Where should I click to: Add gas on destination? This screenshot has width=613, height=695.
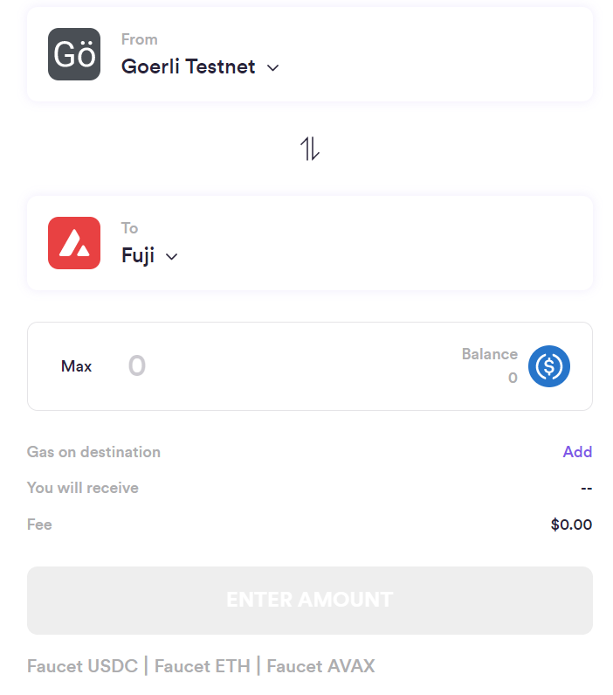[x=577, y=452]
